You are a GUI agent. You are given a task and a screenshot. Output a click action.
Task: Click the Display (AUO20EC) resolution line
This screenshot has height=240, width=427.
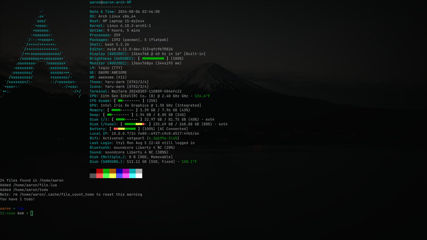pos(148,54)
